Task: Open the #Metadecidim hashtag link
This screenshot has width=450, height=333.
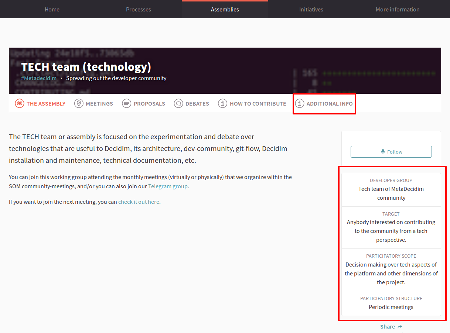Action: tap(38, 78)
